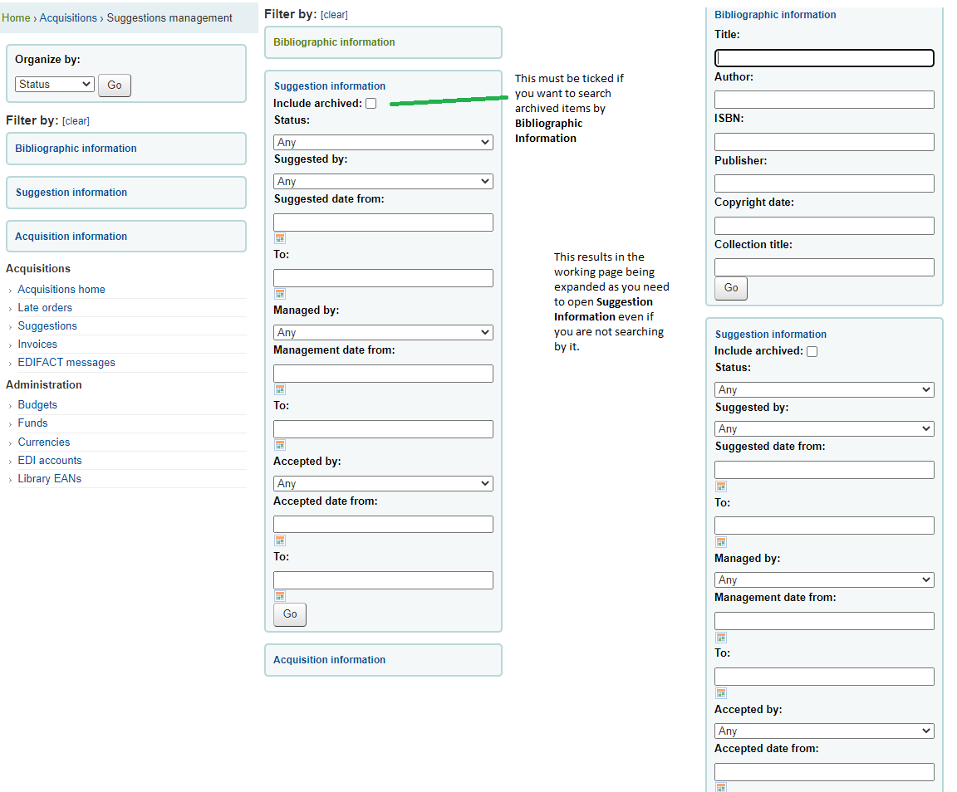
Task: Open calendar for Accepted date from, middle panel
Action: pyautogui.click(x=280, y=540)
